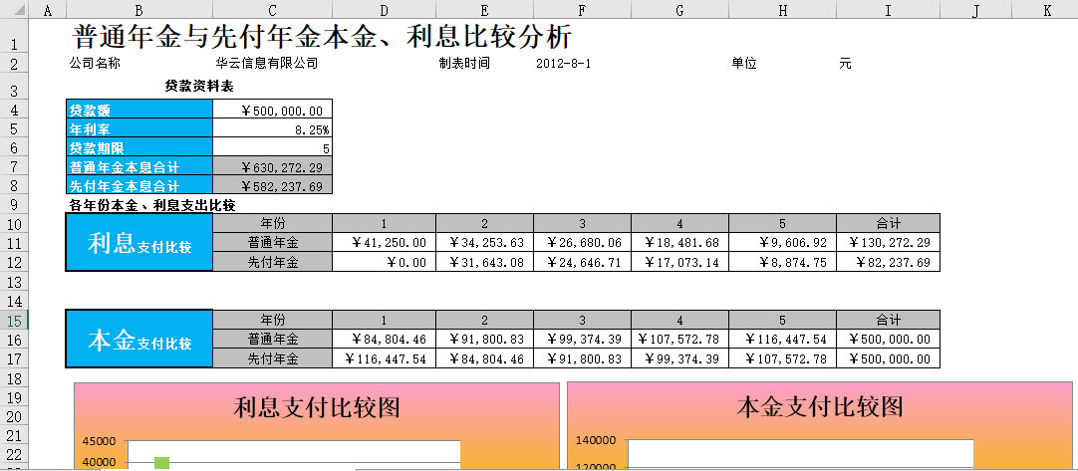Click the loan amount cell ￥500,000.00

click(x=272, y=111)
